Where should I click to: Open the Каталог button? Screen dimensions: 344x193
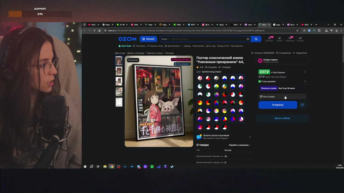tap(148, 39)
